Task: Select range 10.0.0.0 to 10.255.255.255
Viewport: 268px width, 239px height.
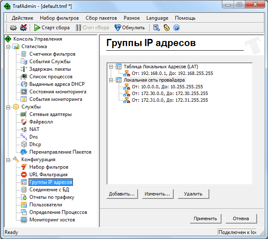Action: [167, 87]
